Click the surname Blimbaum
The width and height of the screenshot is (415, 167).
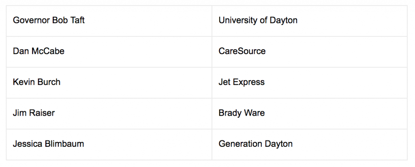64,144
